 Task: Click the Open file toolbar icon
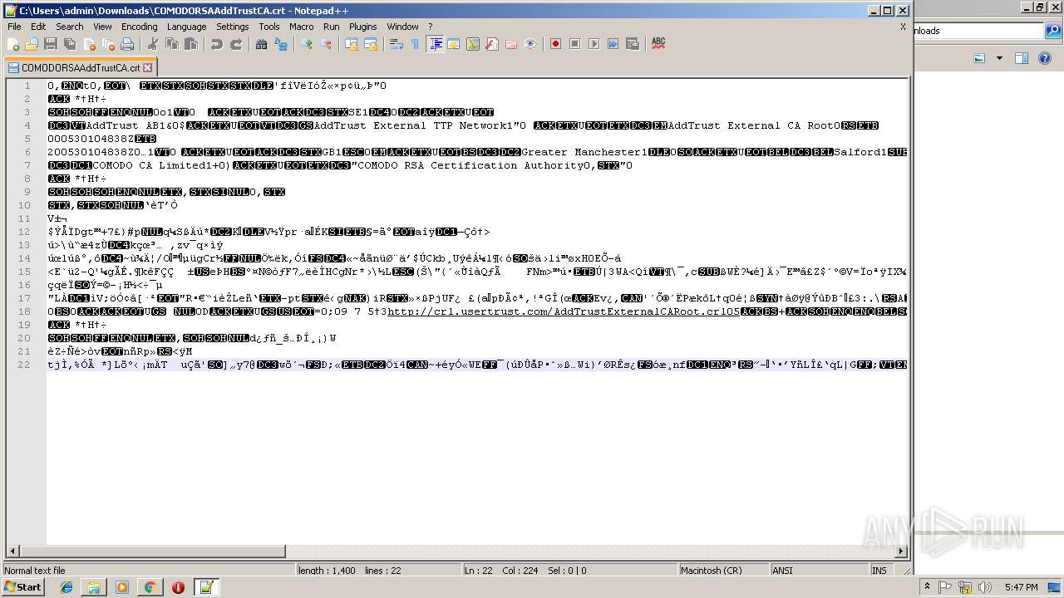point(32,44)
